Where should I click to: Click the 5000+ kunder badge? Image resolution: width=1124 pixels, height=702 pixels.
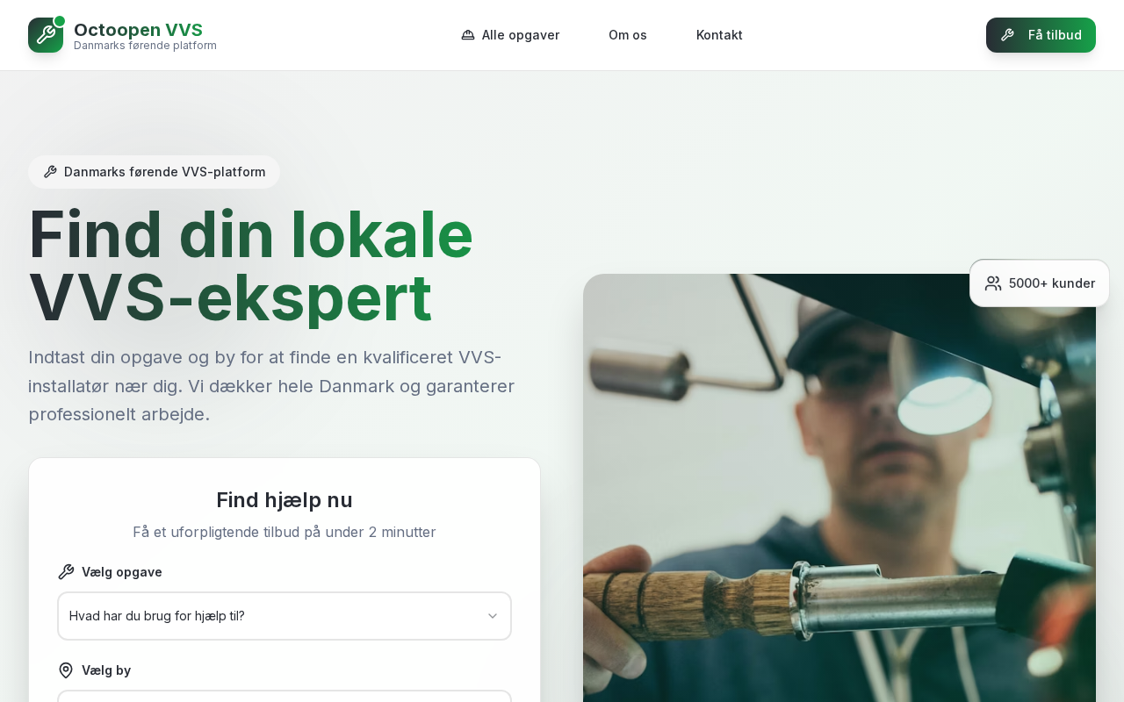1040,283
